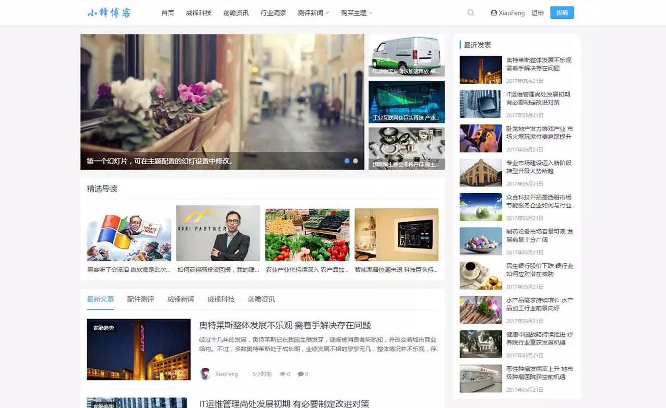Select the first slideshow indicator dot
666x408 pixels.
347,161
